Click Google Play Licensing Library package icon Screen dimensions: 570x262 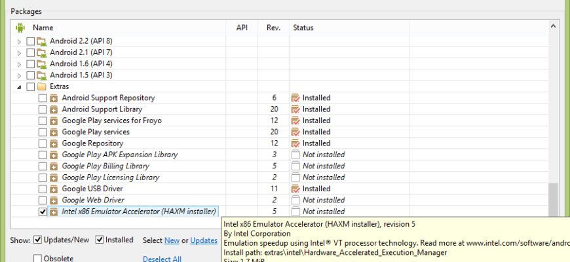click(54, 178)
